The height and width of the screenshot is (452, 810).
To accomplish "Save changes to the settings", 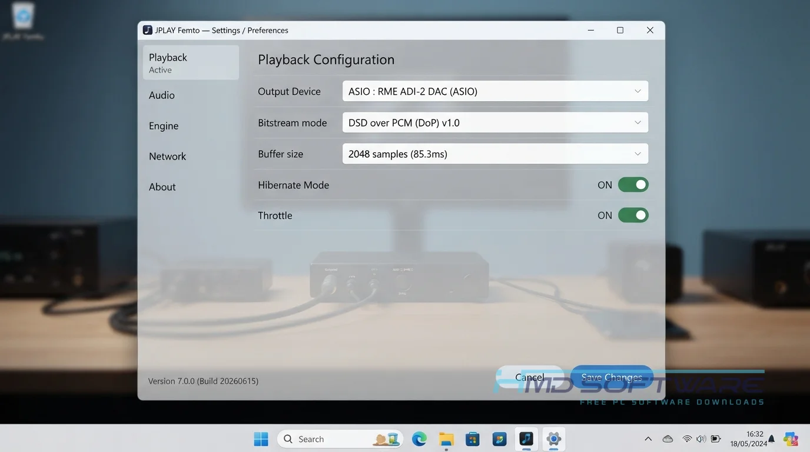I will tap(612, 377).
